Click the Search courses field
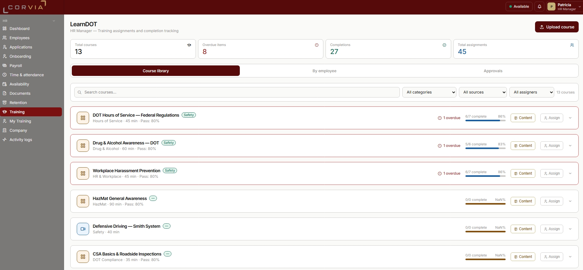Viewport: 583px width, 270px height. click(237, 92)
